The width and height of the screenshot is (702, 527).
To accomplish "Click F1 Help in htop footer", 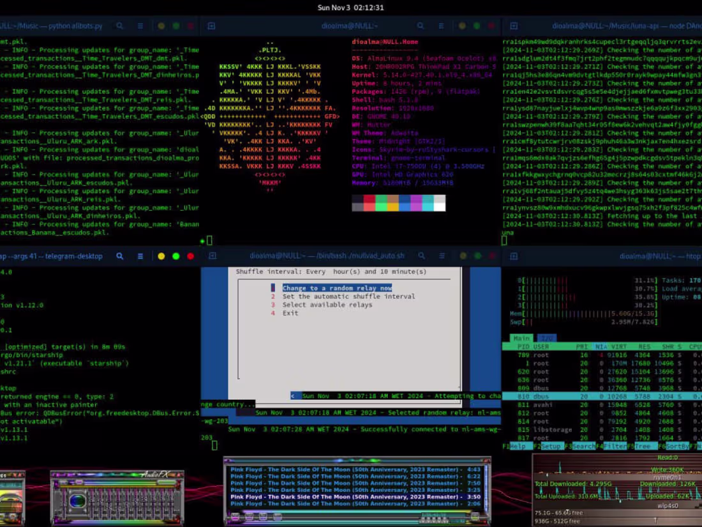I will (x=518, y=447).
